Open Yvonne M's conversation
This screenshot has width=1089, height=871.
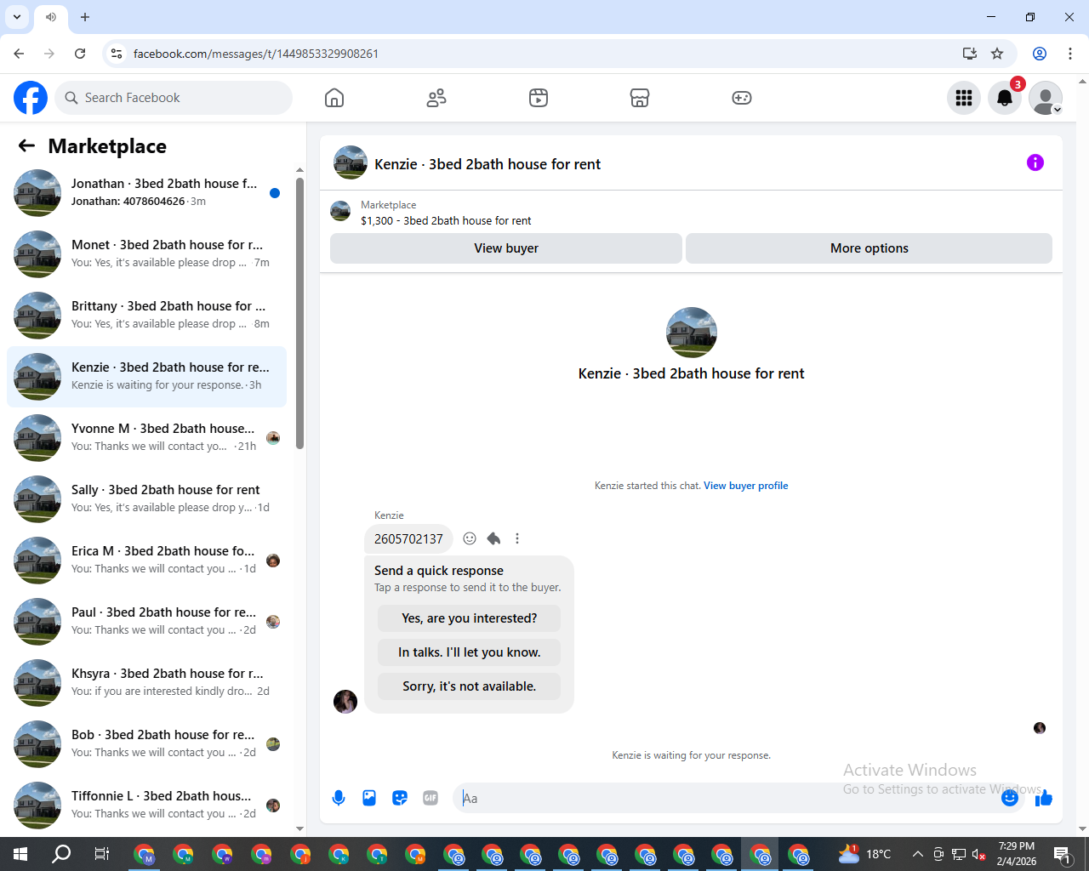click(146, 438)
